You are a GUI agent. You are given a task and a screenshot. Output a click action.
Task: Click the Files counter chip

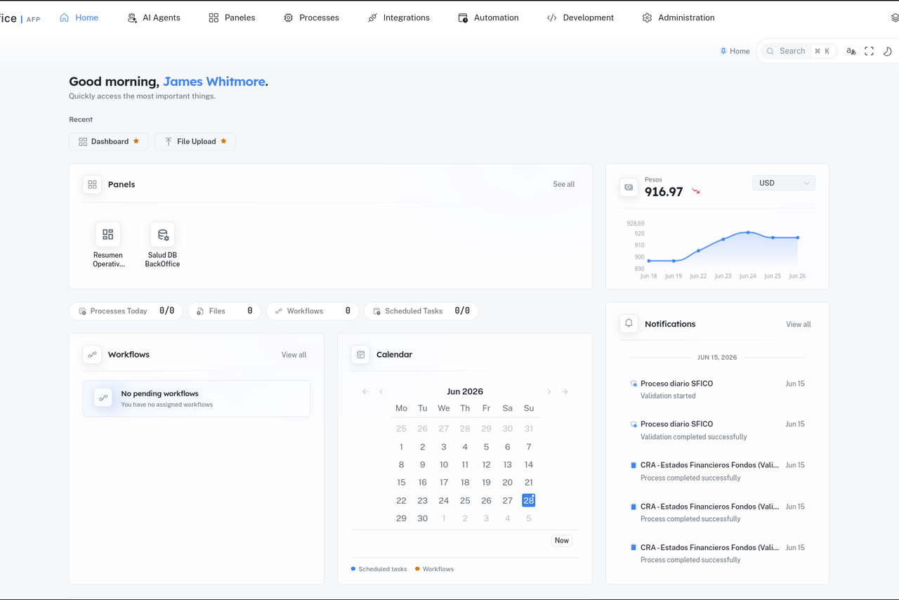225,311
